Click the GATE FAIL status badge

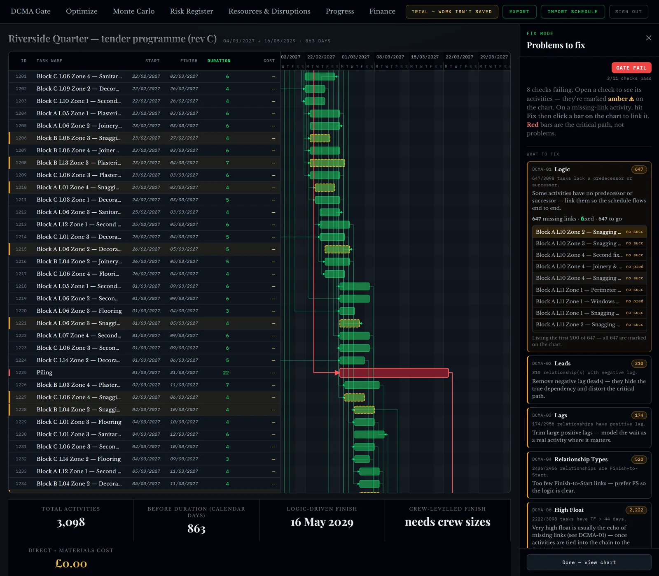[x=631, y=67]
